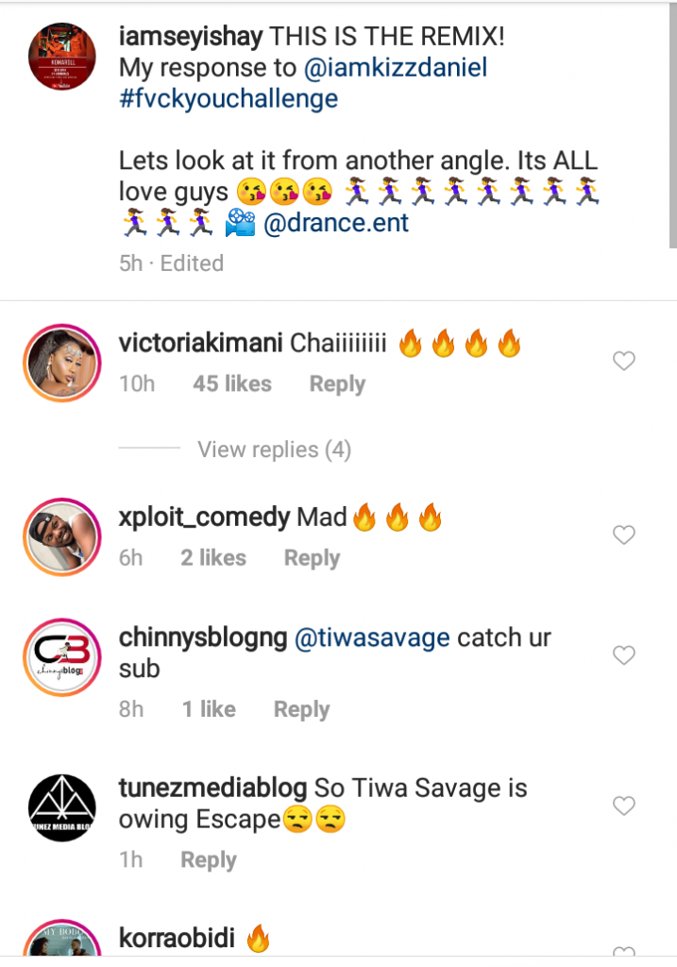The image size is (677, 967).
Task: Like xploit_comedy's comment with the heart
Action: [624, 535]
